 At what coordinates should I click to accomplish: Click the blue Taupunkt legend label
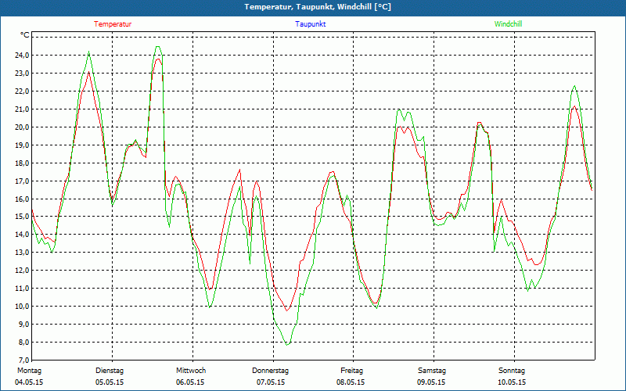coord(310,24)
